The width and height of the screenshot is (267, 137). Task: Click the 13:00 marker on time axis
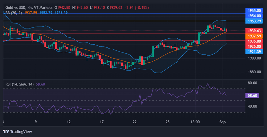[195, 122]
